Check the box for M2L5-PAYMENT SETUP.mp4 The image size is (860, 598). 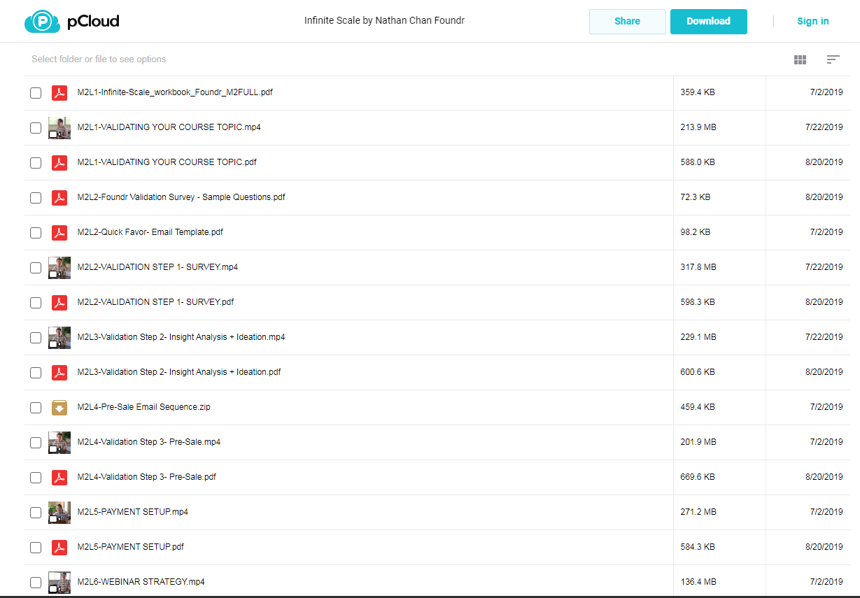pos(36,513)
